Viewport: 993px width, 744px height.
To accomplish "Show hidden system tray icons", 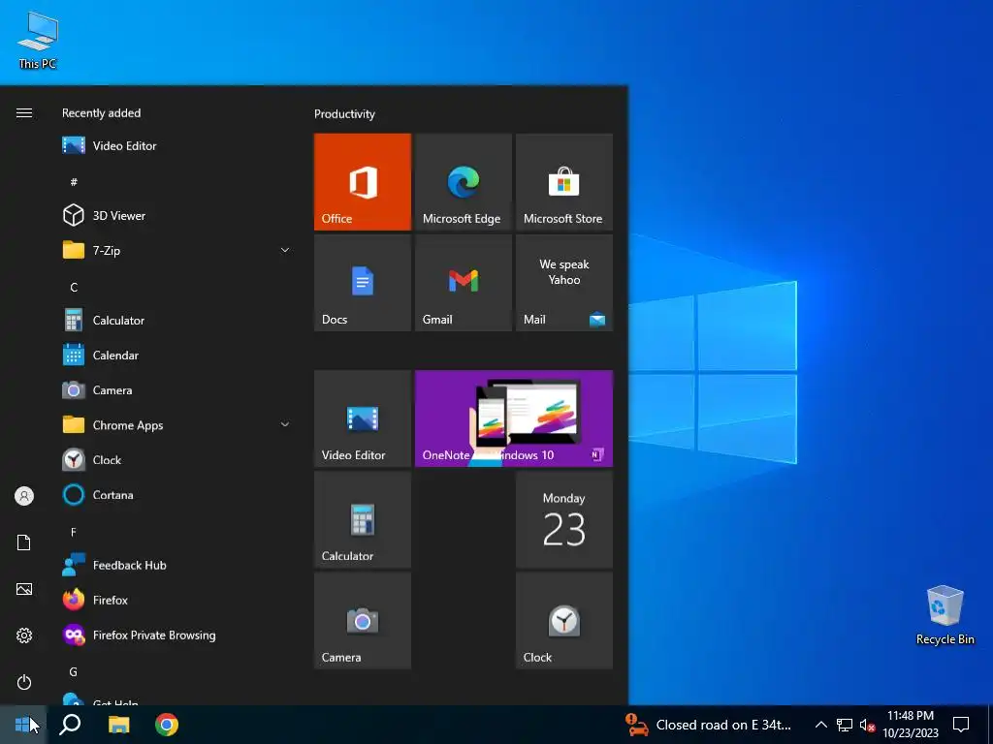I will coord(820,725).
